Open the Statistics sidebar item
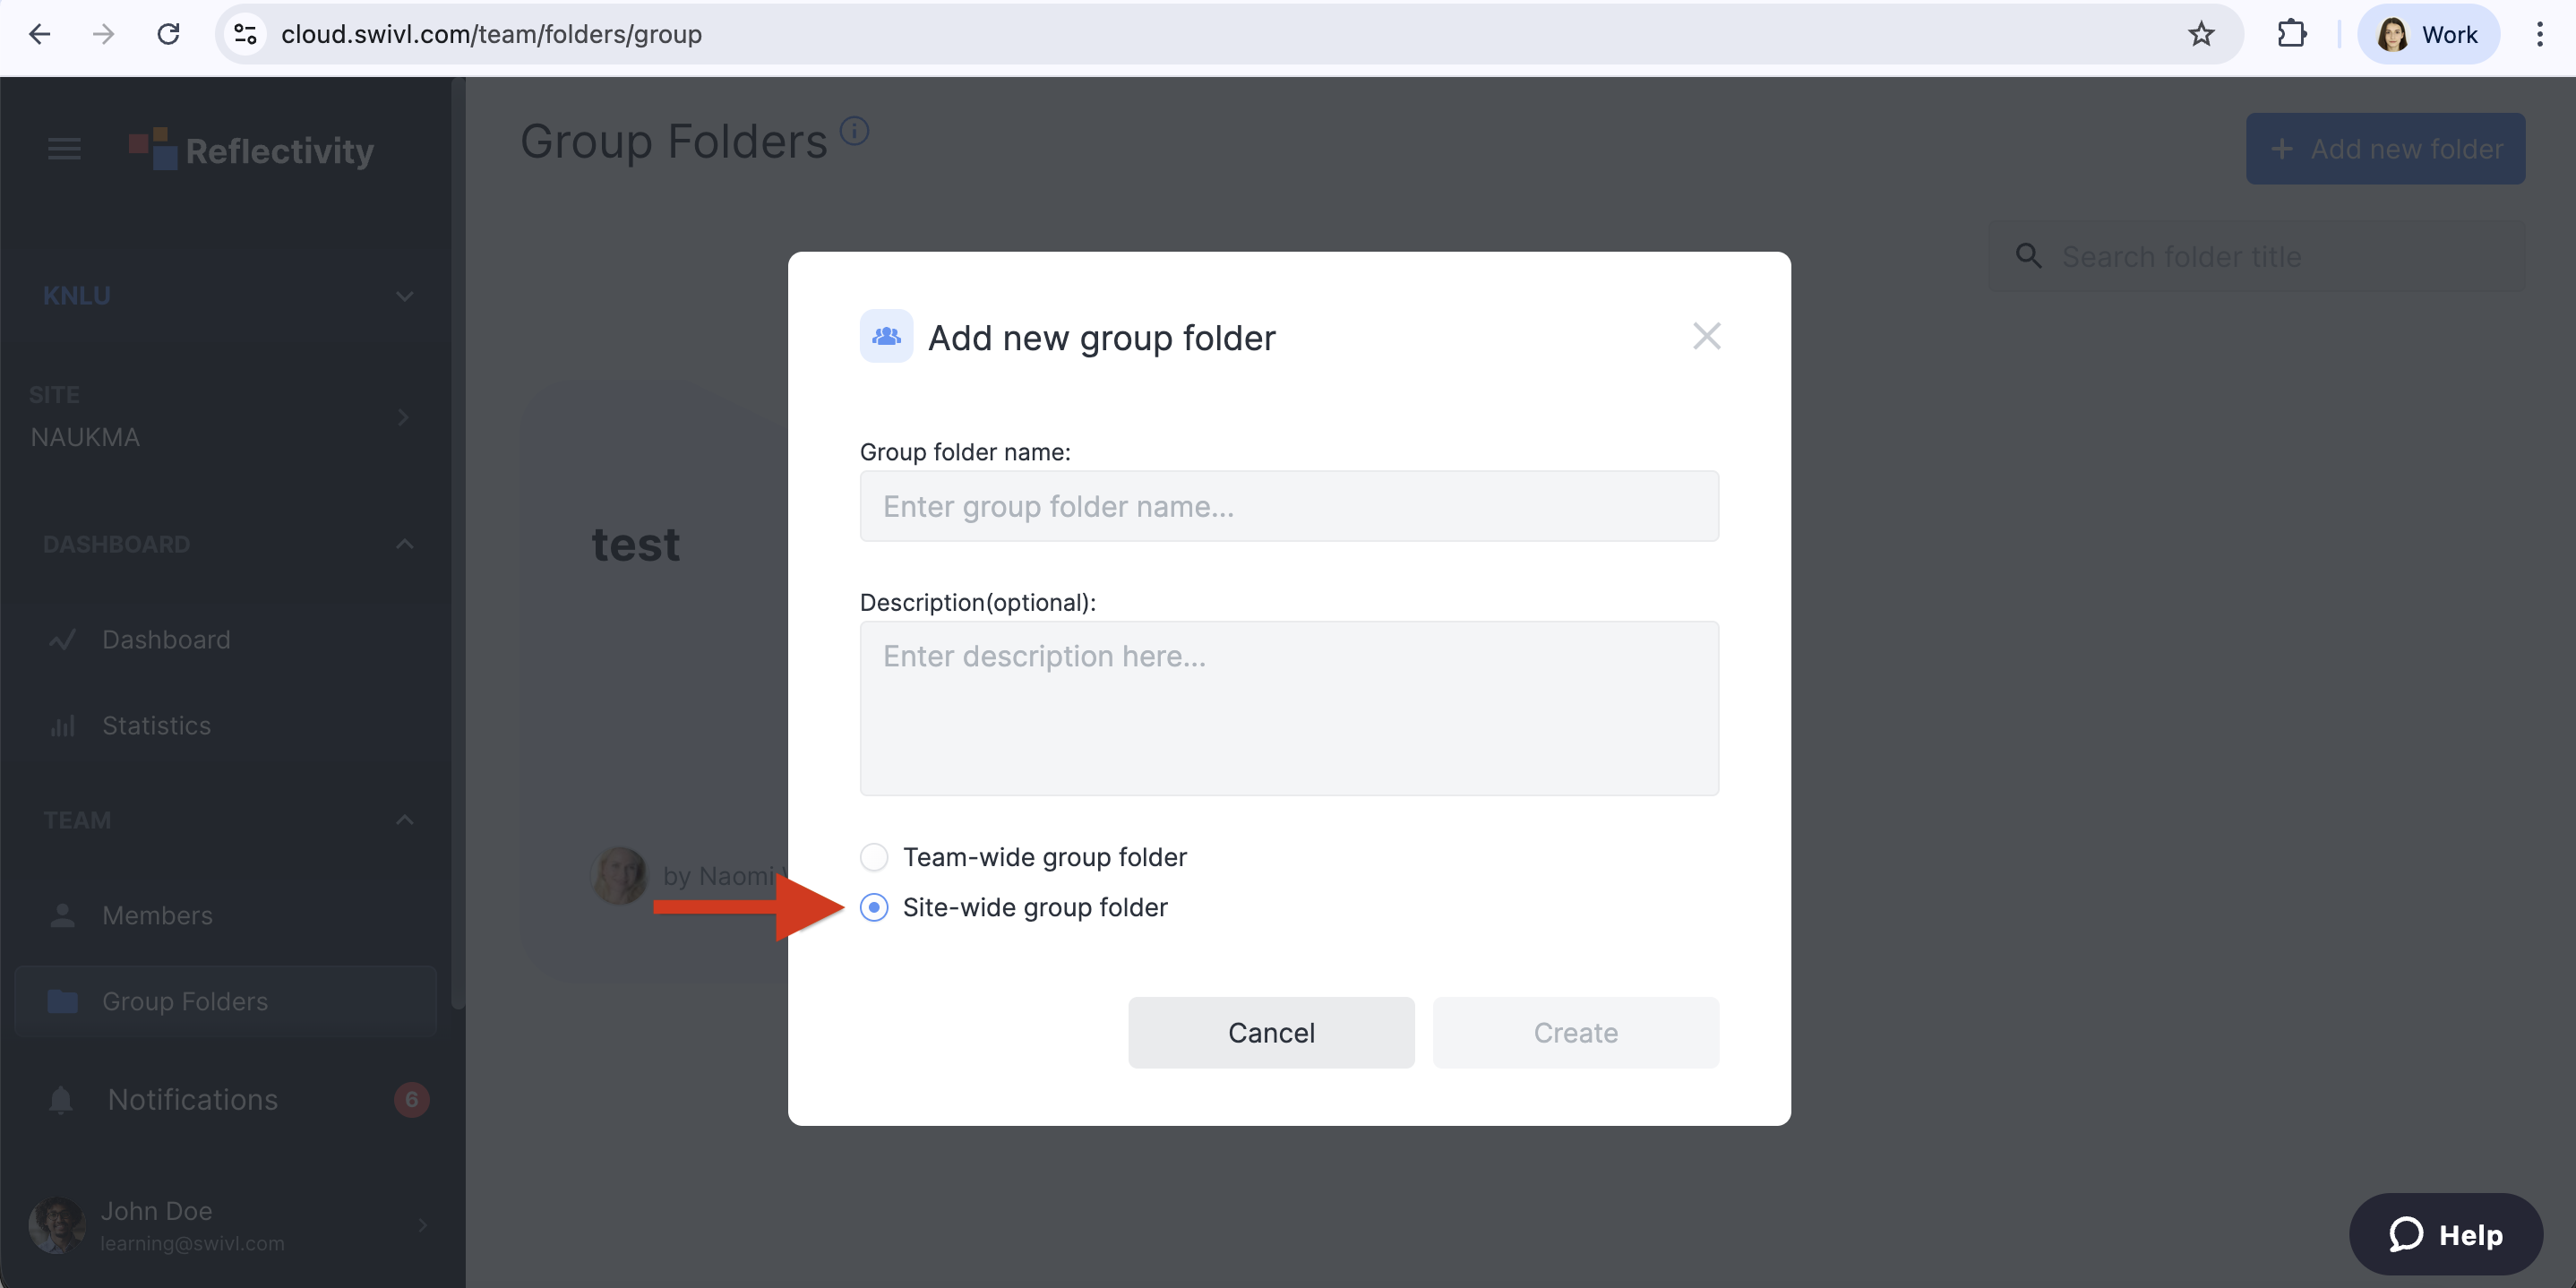The image size is (2576, 1288). [x=156, y=725]
